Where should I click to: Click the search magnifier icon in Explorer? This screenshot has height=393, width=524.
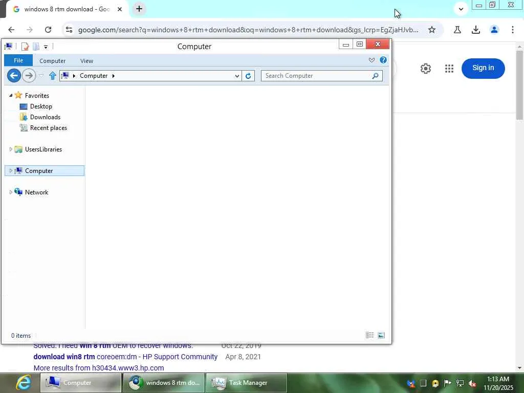(x=375, y=76)
